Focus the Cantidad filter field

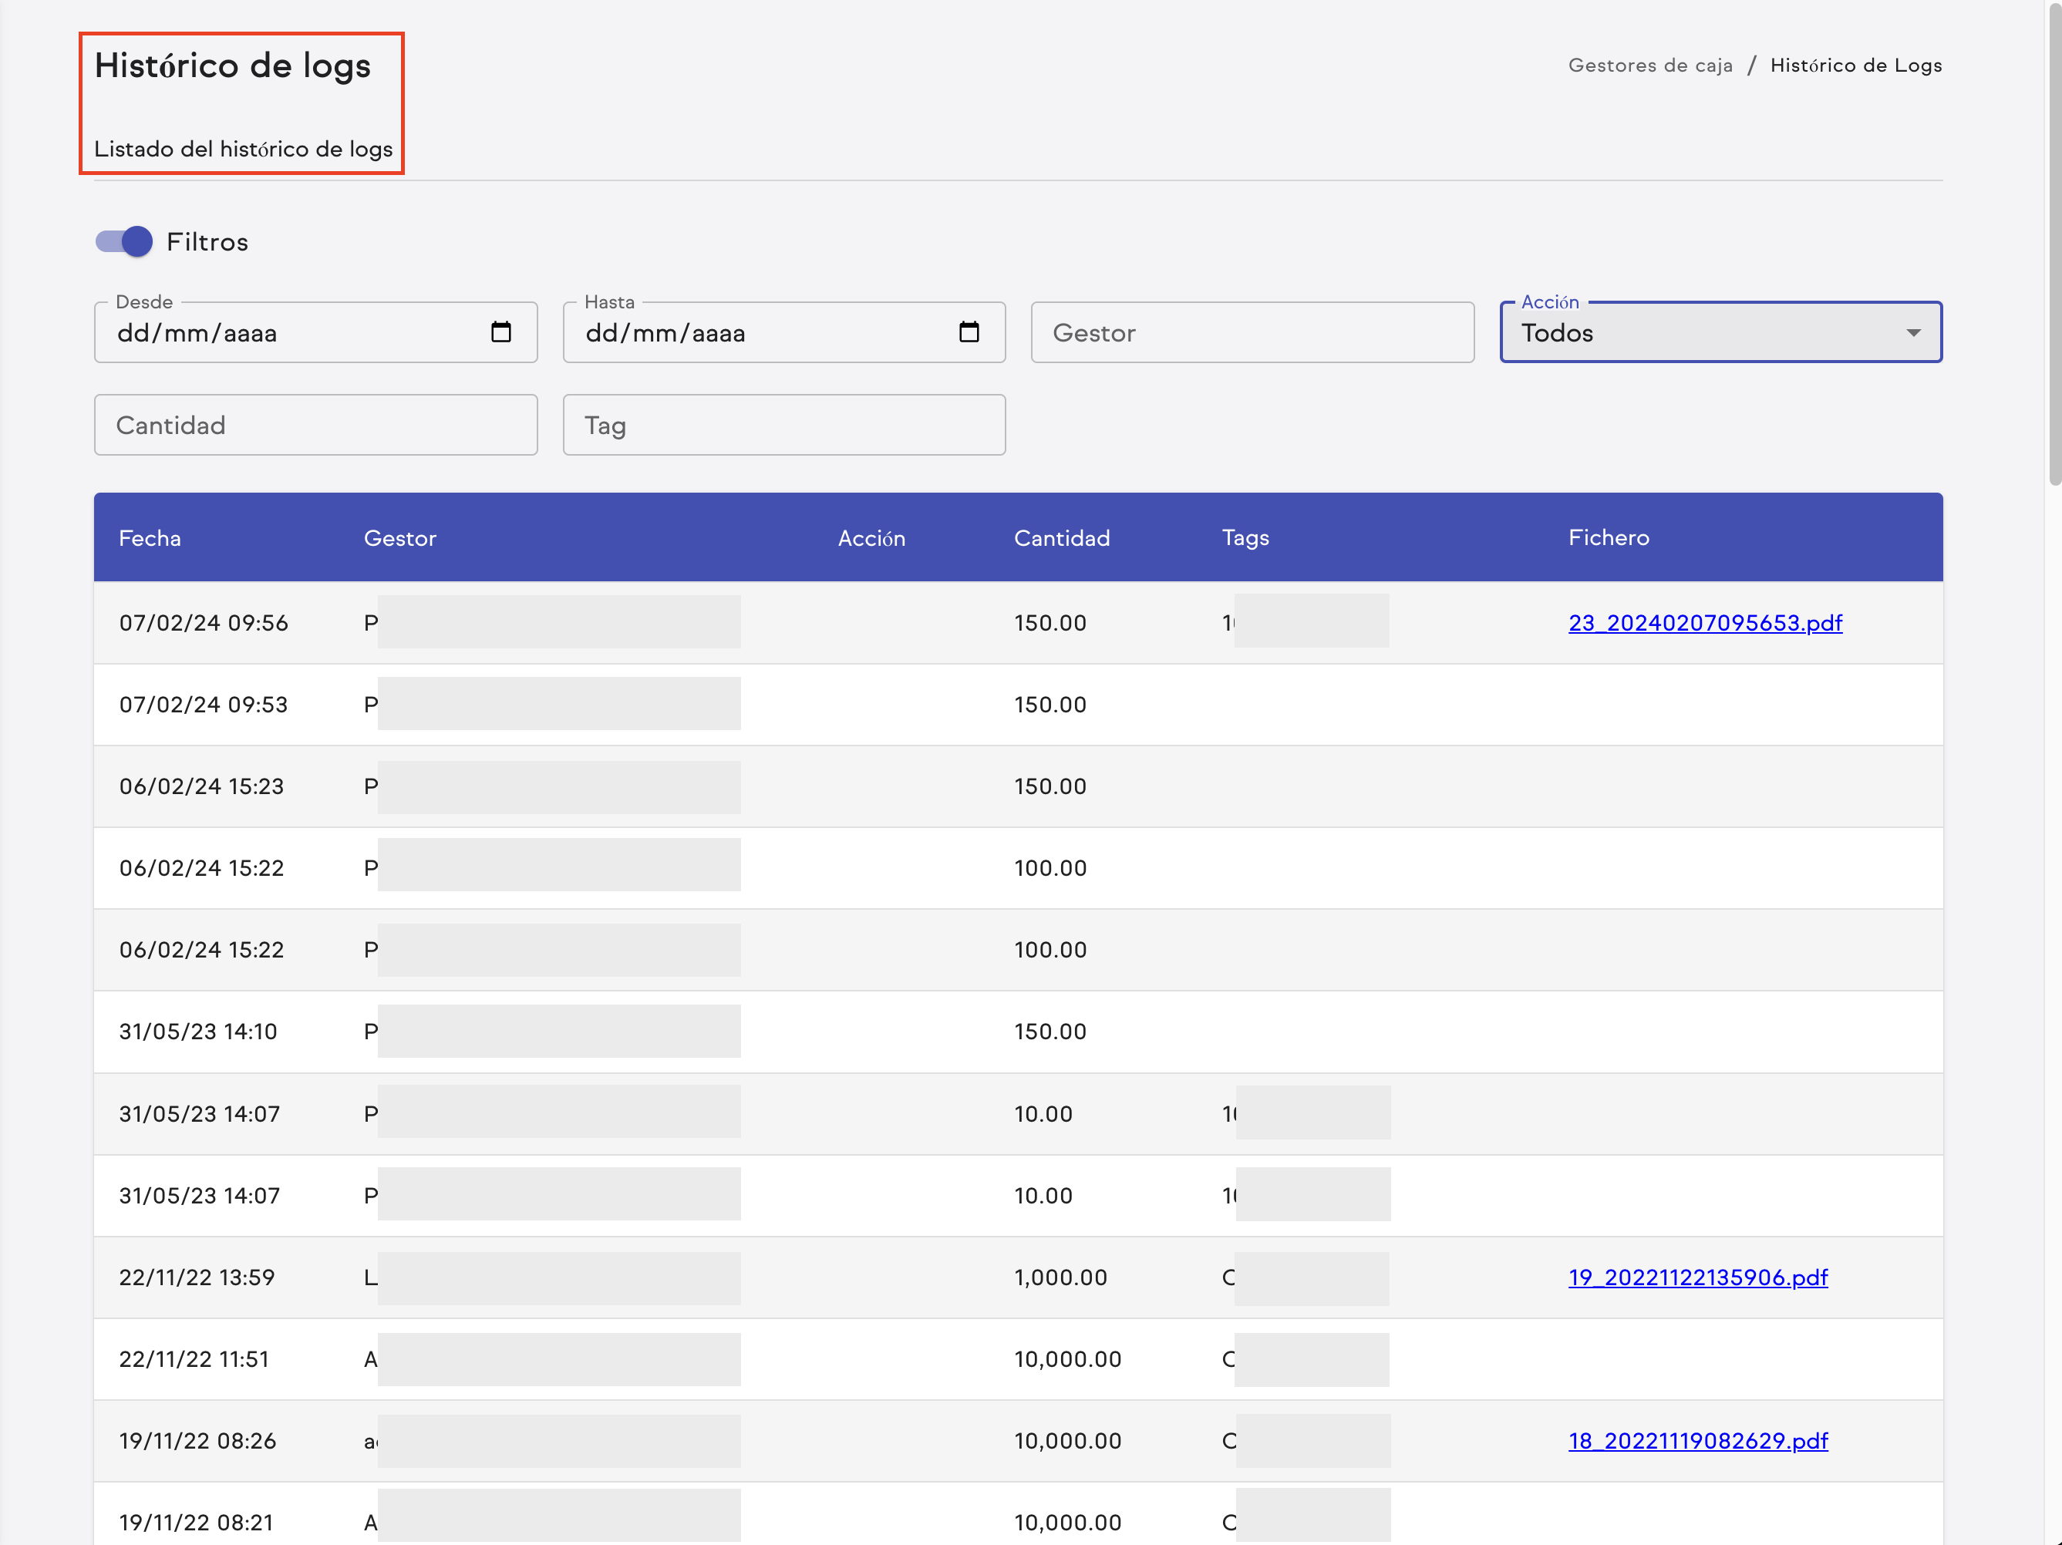coord(315,425)
